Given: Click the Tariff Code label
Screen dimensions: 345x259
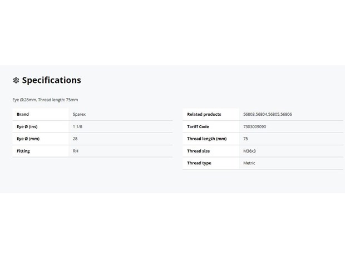Looking at the screenshot, I should pos(198,126).
